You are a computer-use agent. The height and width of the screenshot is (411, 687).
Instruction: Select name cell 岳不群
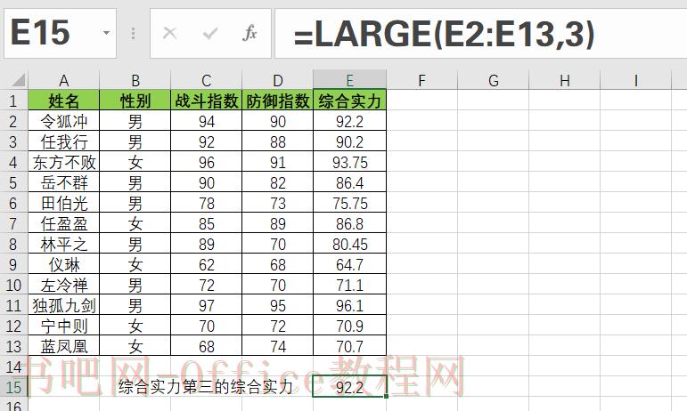coord(64,182)
